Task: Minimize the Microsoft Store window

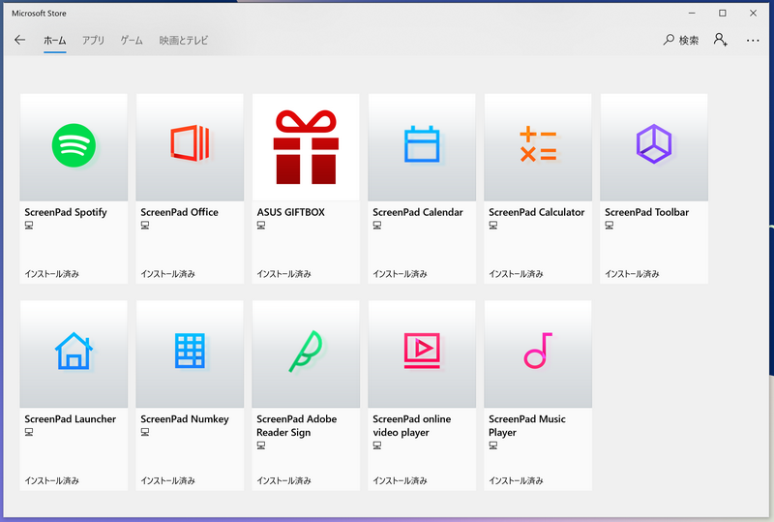Action: [x=692, y=14]
